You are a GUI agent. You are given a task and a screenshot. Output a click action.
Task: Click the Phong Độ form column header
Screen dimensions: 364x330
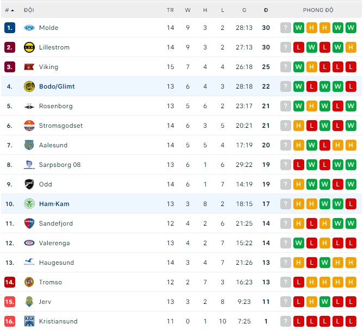click(x=318, y=10)
